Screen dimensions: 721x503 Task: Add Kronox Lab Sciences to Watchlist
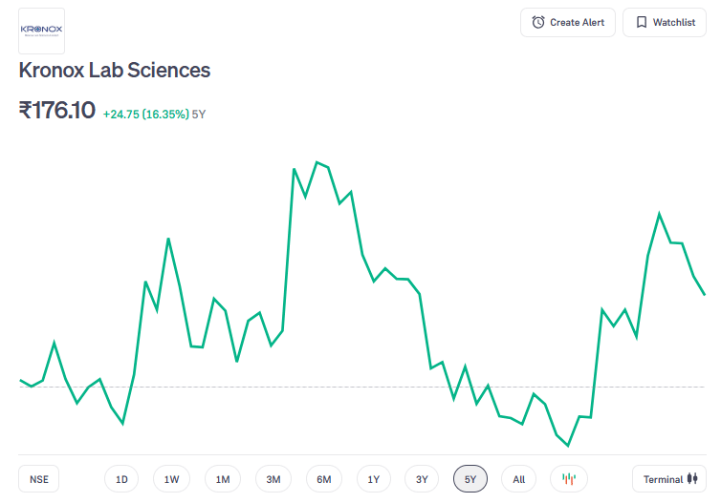pyautogui.click(x=665, y=22)
